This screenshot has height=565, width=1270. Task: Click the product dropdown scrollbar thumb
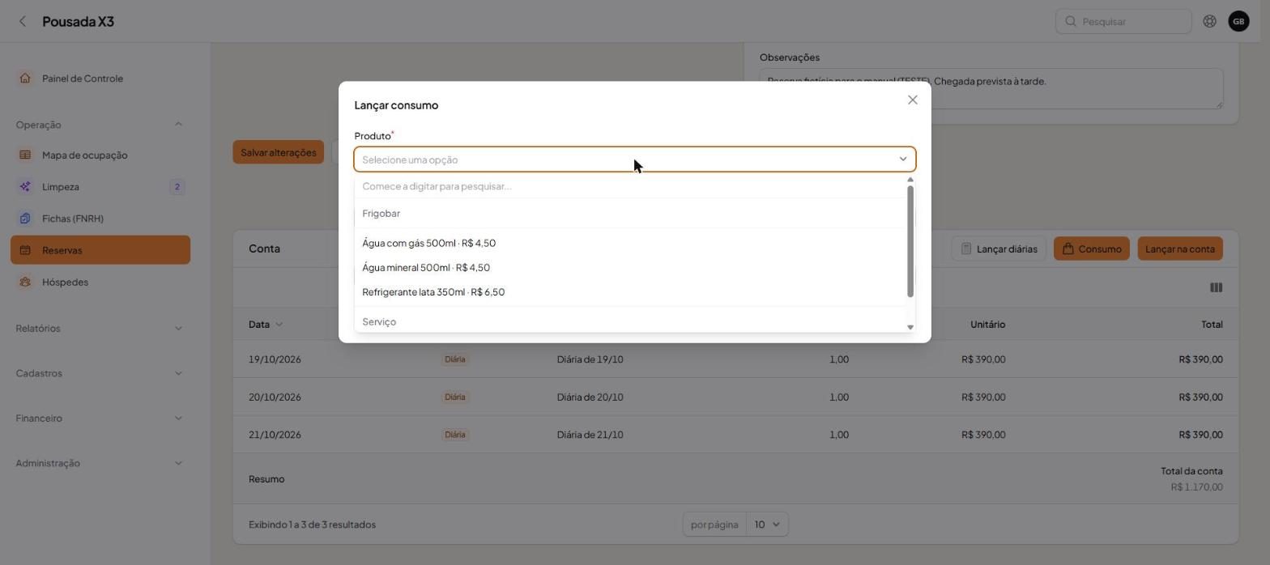(x=910, y=241)
